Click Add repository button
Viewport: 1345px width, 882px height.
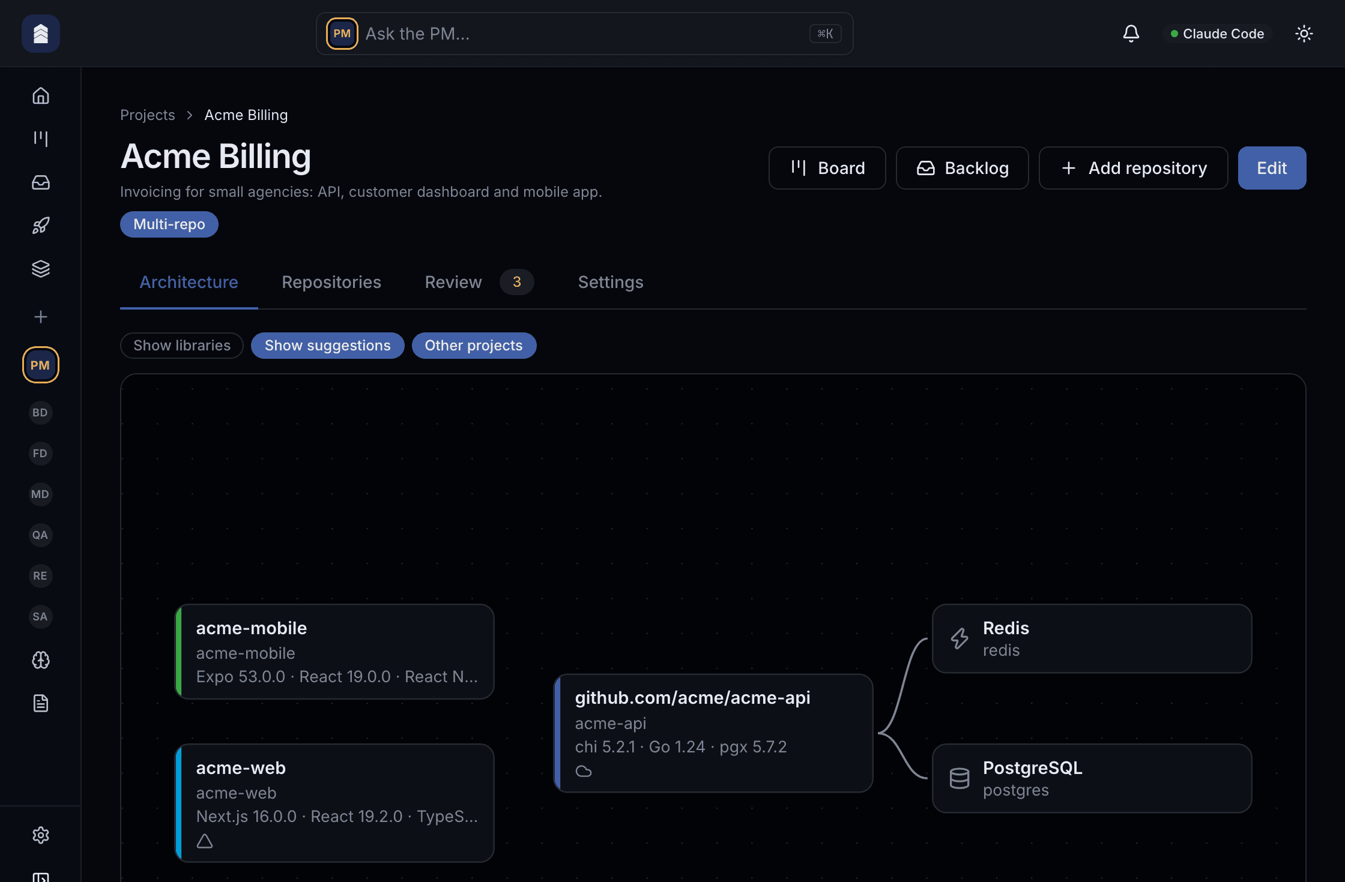[1134, 168]
